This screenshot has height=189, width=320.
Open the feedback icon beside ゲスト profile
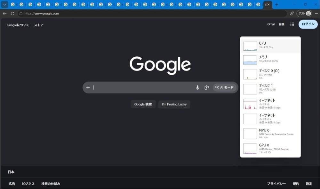[x=292, y=13]
